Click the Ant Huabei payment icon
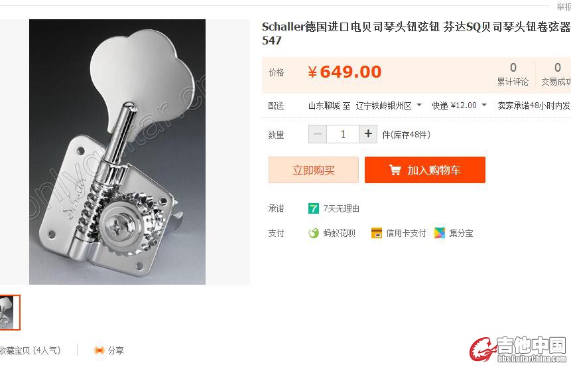The image size is (571, 369). [x=314, y=233]
